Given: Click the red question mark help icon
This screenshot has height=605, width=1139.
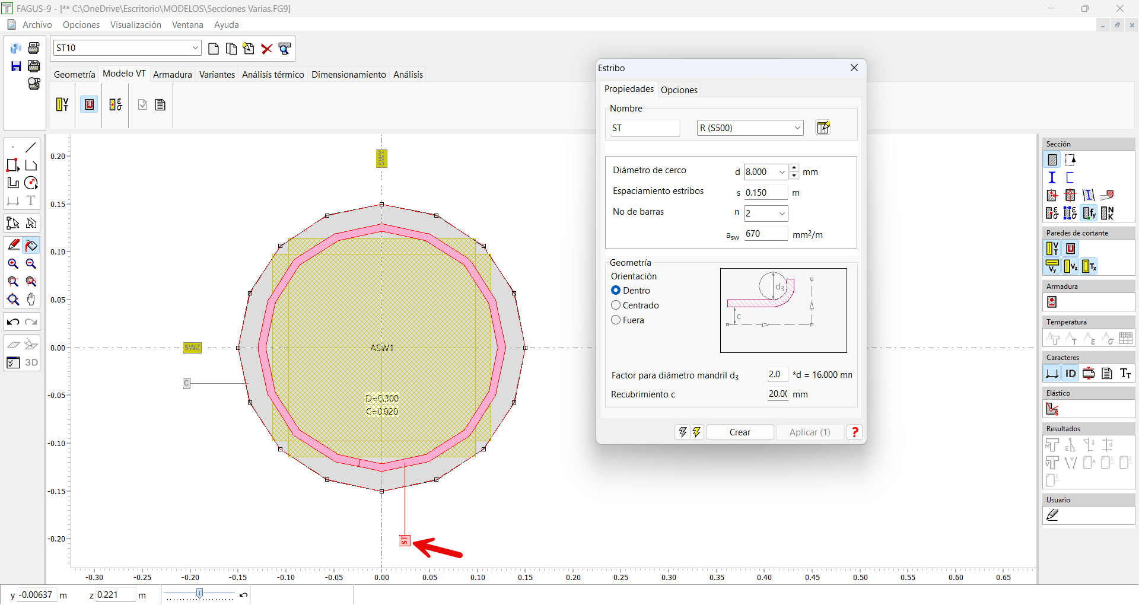Looking at the screenshot, I should tap(854, 432).
